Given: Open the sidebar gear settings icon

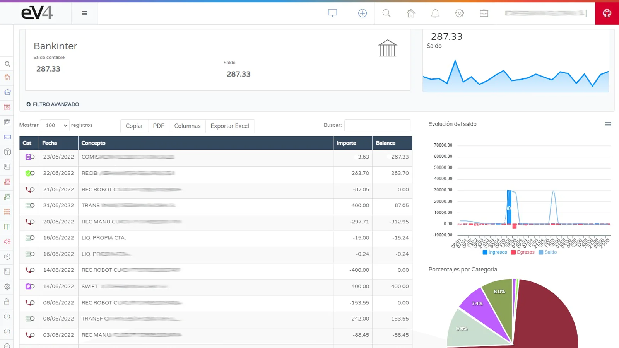Looking at the screenshot, I should click(x=7, y=287).
